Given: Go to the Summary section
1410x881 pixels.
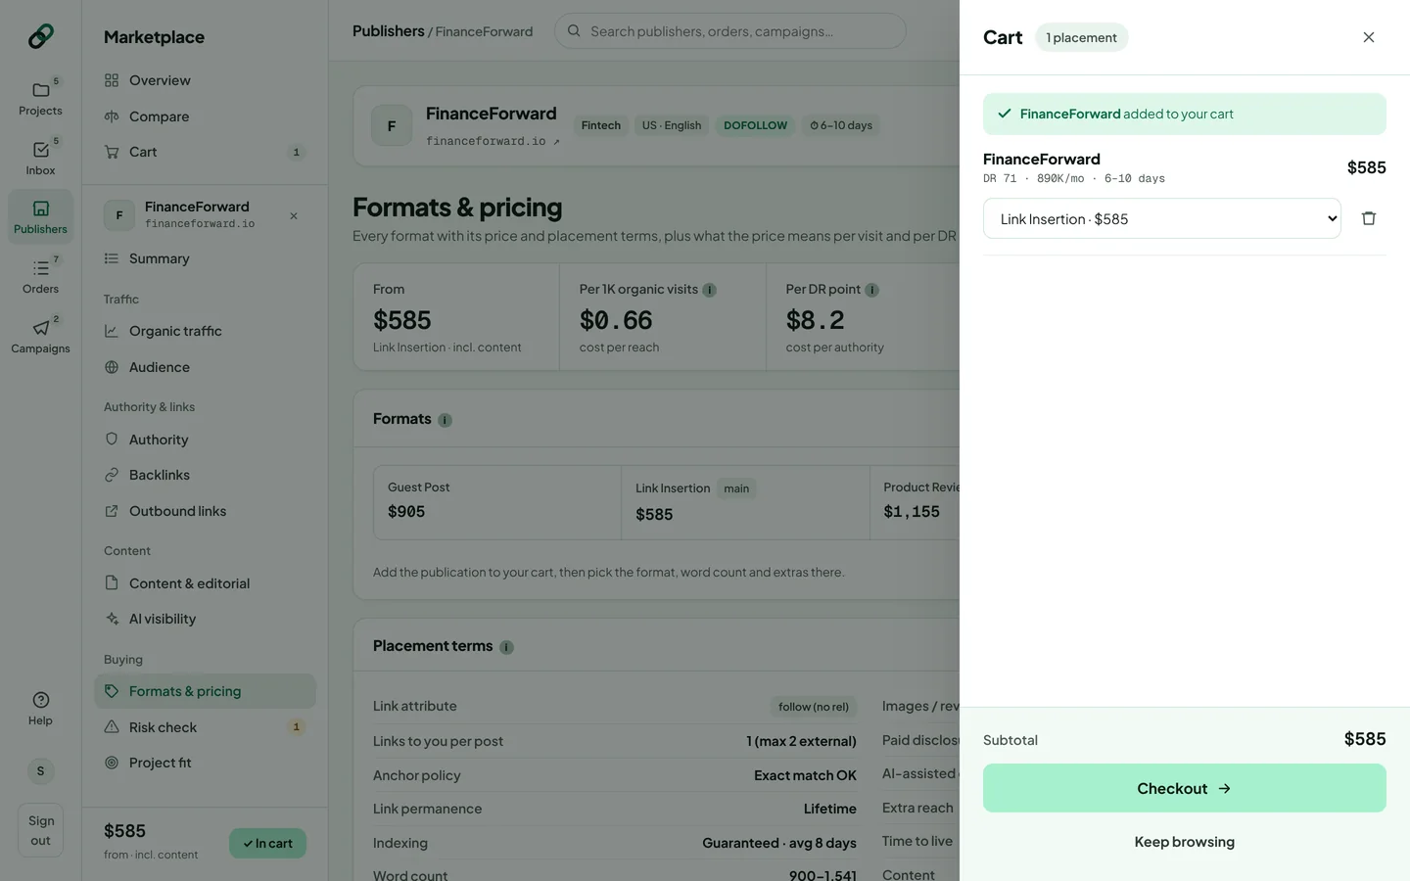Looking at the screenshot, I should [205, 258].
